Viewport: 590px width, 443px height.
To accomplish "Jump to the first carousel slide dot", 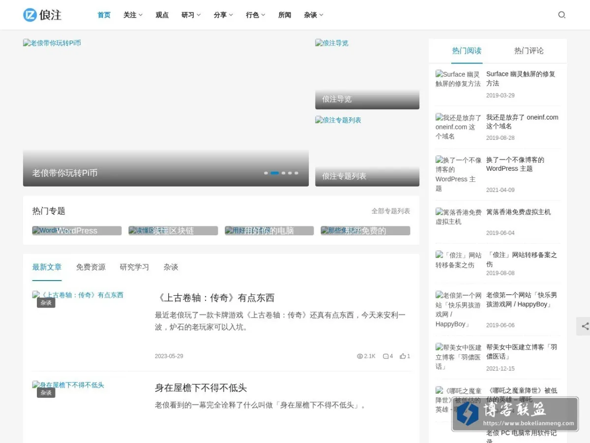I will point(266,173).
